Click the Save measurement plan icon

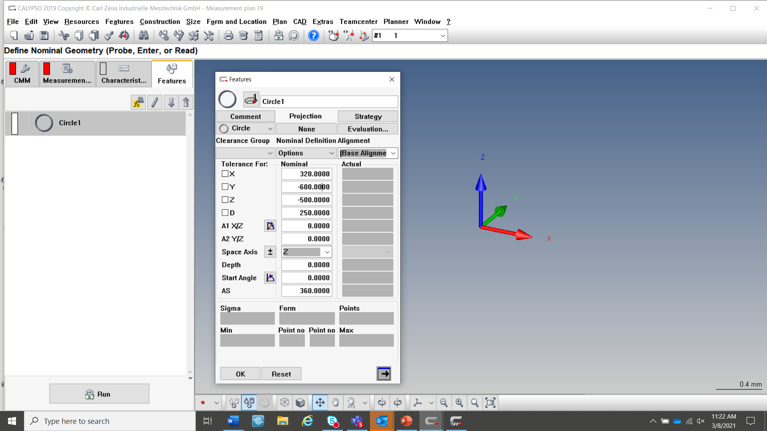(44, 36)
